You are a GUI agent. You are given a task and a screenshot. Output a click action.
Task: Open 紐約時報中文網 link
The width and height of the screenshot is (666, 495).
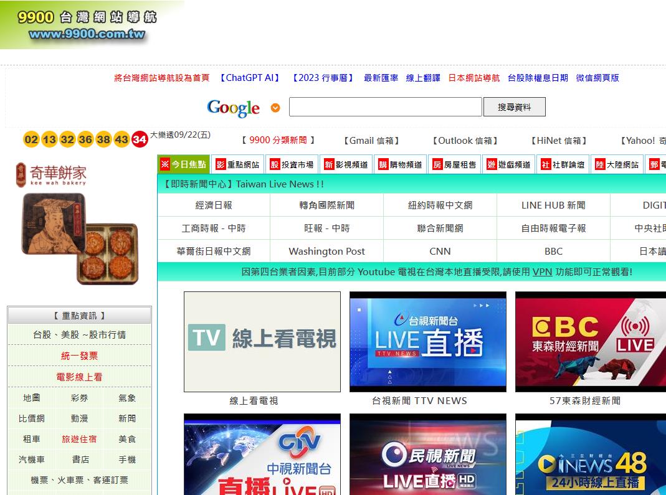pos(440,205)
